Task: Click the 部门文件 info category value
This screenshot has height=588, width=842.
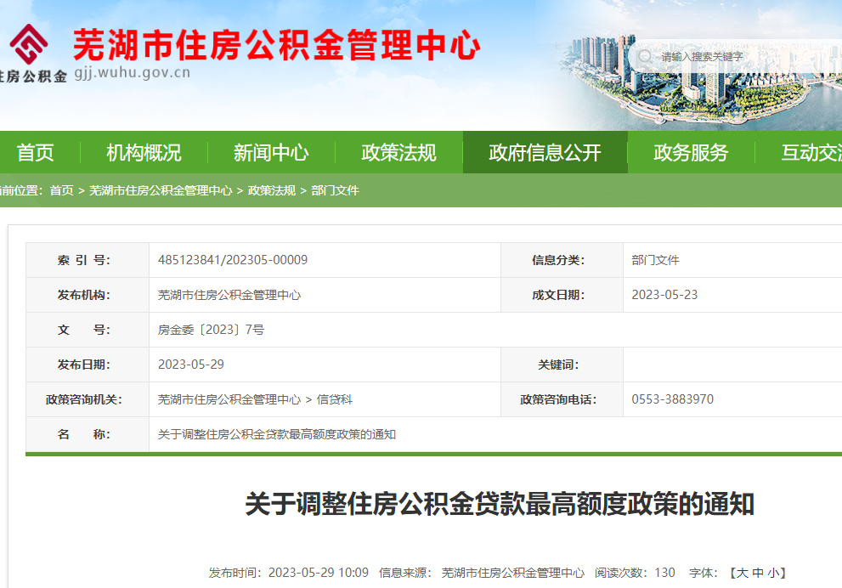Action: (655, 261)
